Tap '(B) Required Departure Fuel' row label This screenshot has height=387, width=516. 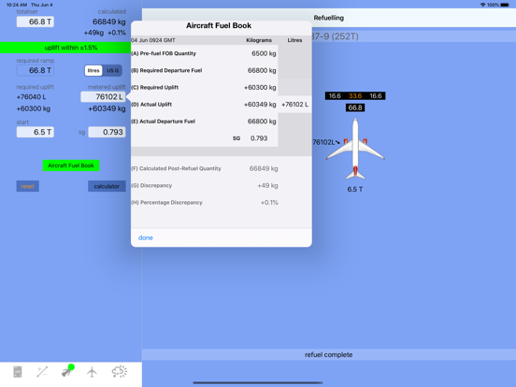pos(166,70)
